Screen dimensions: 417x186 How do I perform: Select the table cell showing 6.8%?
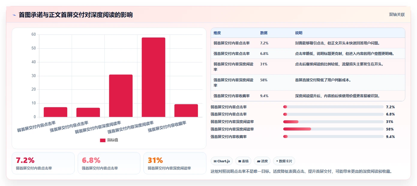pyautogui.click(x=264, y=54)
